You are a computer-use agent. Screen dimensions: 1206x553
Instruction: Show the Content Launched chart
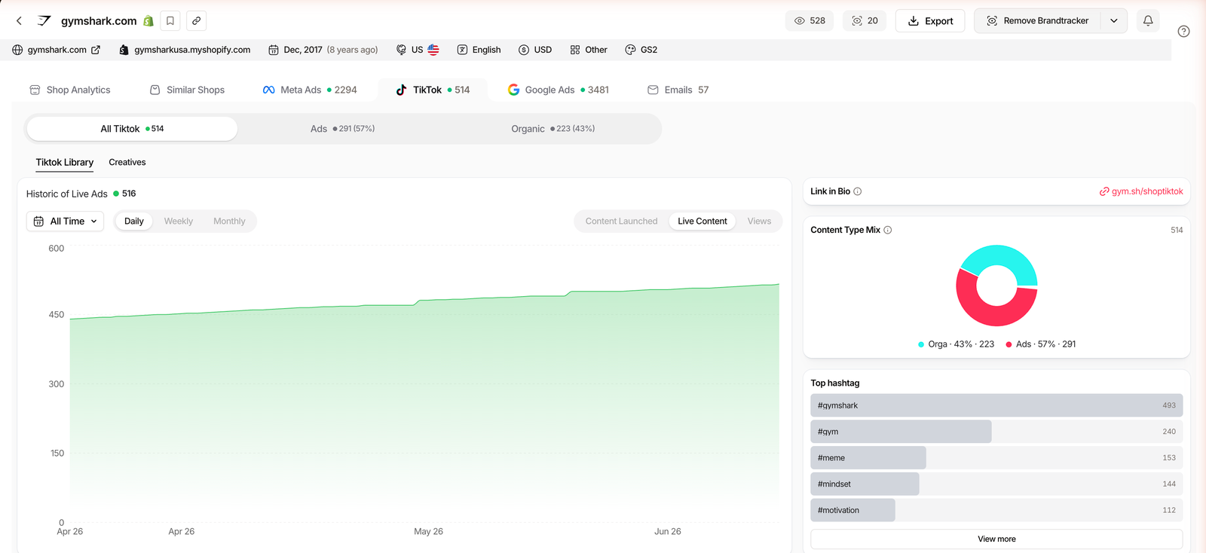[x=621, y=222]
